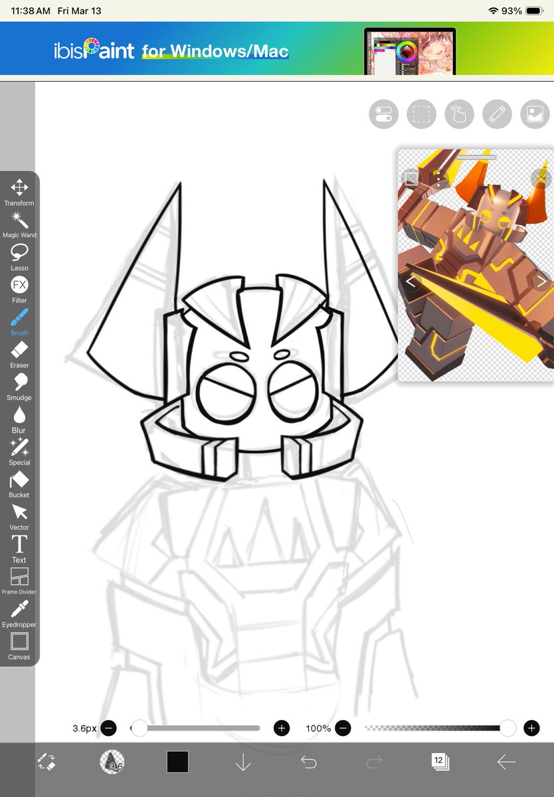Choose the Lasso tool
The image size is (554, 797).
pos(19,257)
